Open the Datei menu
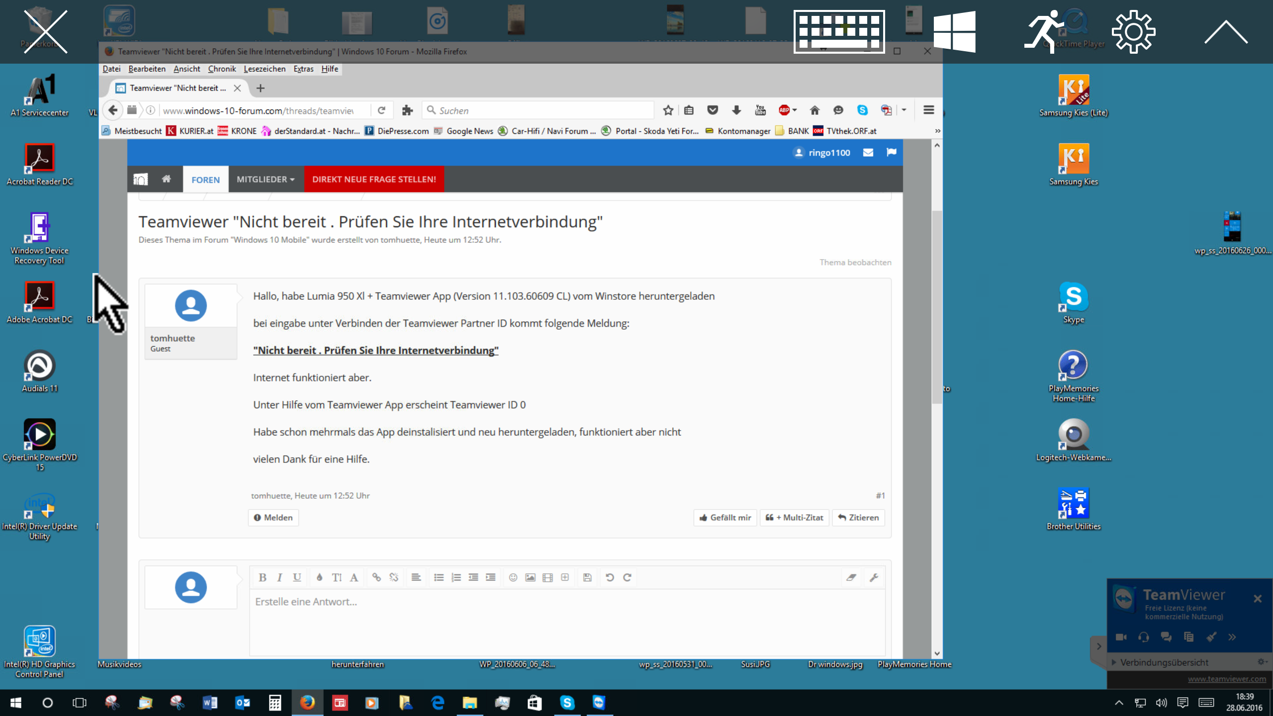This screenshot has width=1273, height=716. tap(111, 69)
